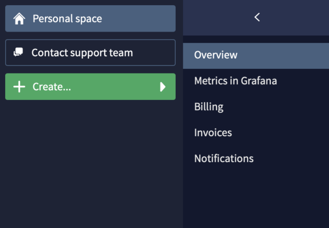The width and height of the screenshot is (329, 228).
Task: Open the Invoices section
Action: tap(213, 133)
